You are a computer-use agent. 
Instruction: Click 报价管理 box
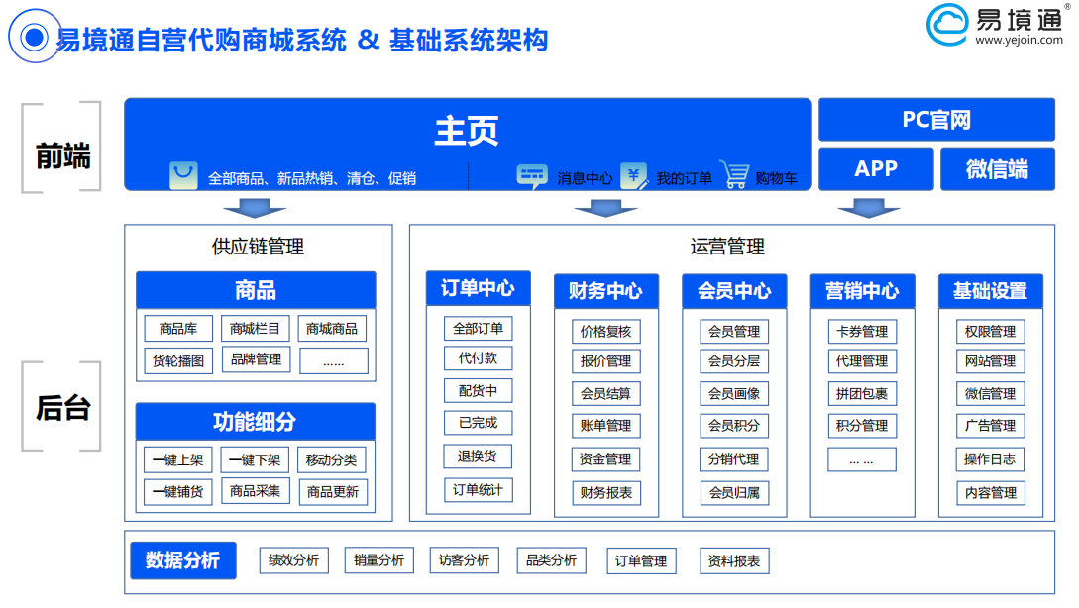[606, 361]
